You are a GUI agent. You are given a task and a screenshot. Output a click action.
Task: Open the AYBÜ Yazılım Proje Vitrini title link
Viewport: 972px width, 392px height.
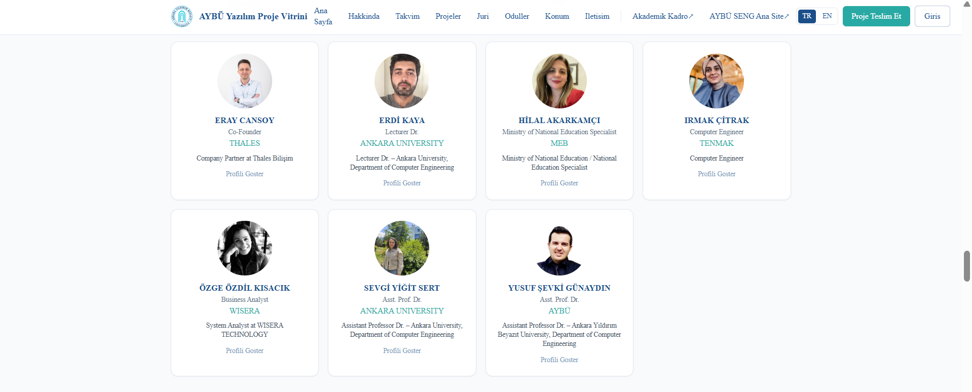[253, 16]
